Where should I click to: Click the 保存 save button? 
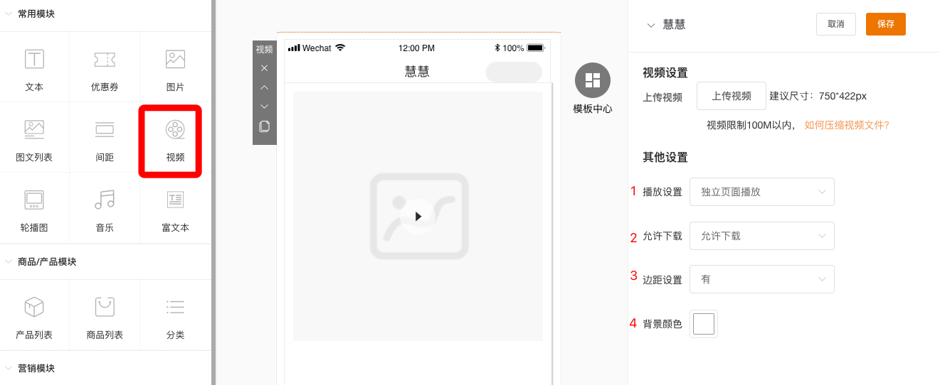tap(885, 24)
